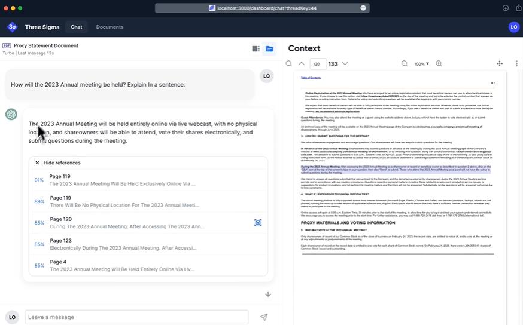
Task: Go to previous page with up chevron
Action: coord(302,64)
